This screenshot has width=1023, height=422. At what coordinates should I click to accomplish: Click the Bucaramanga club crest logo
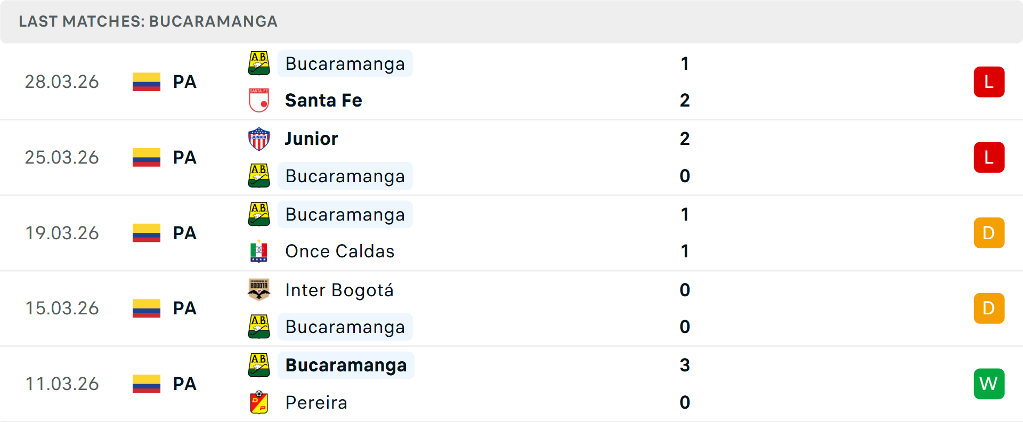tap(259, 63)
